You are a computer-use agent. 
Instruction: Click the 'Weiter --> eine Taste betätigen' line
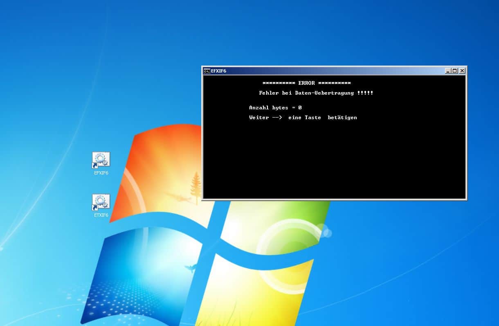tap(303, 118)
